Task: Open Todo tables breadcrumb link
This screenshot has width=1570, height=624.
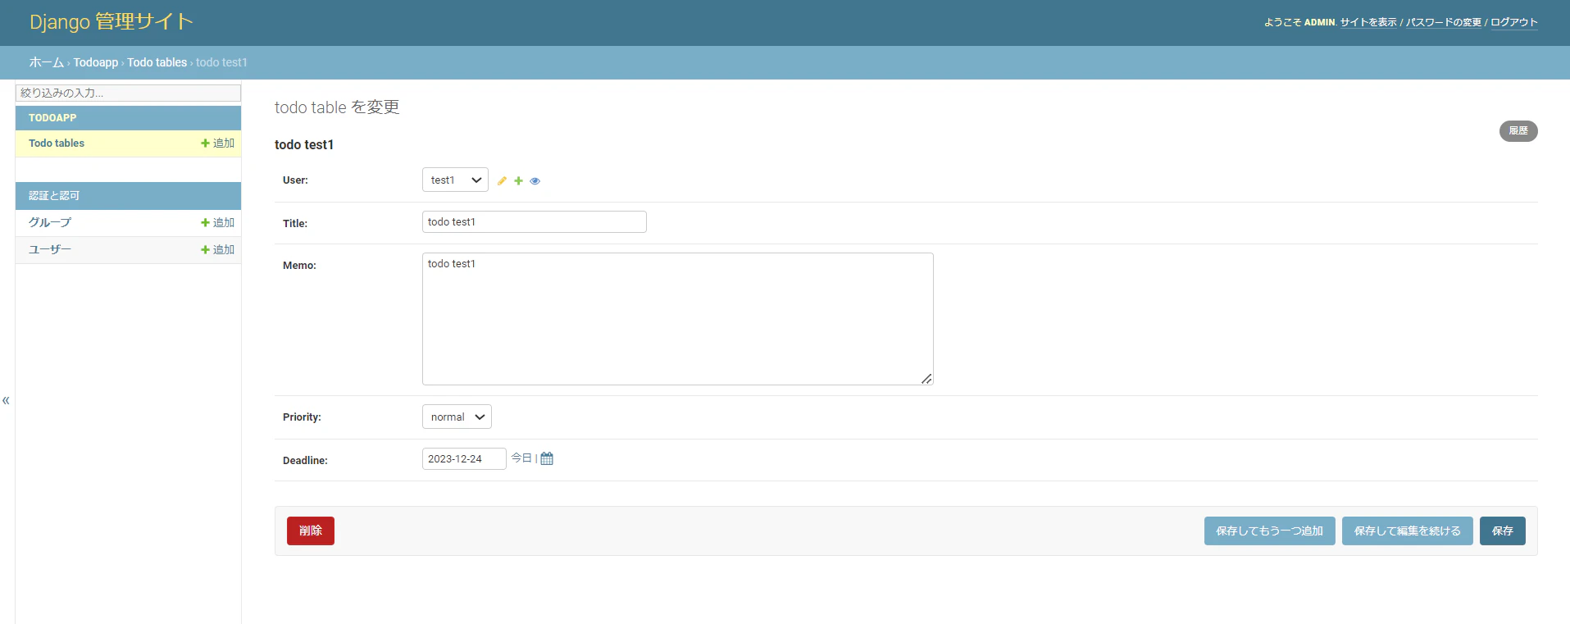Action: click(x=157, y=62)
